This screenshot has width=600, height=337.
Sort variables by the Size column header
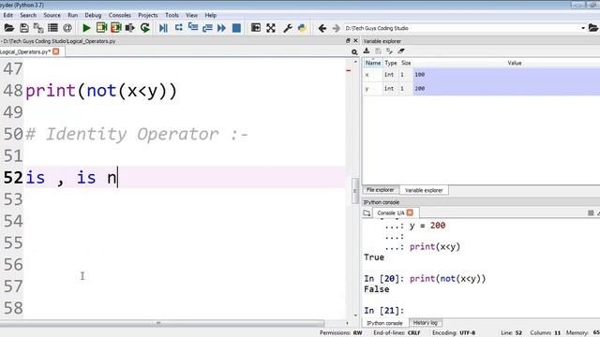tap(406, 63)
